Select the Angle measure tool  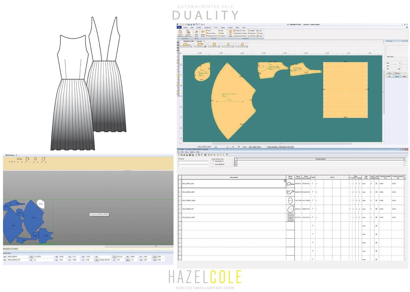(x=260, y=33)
